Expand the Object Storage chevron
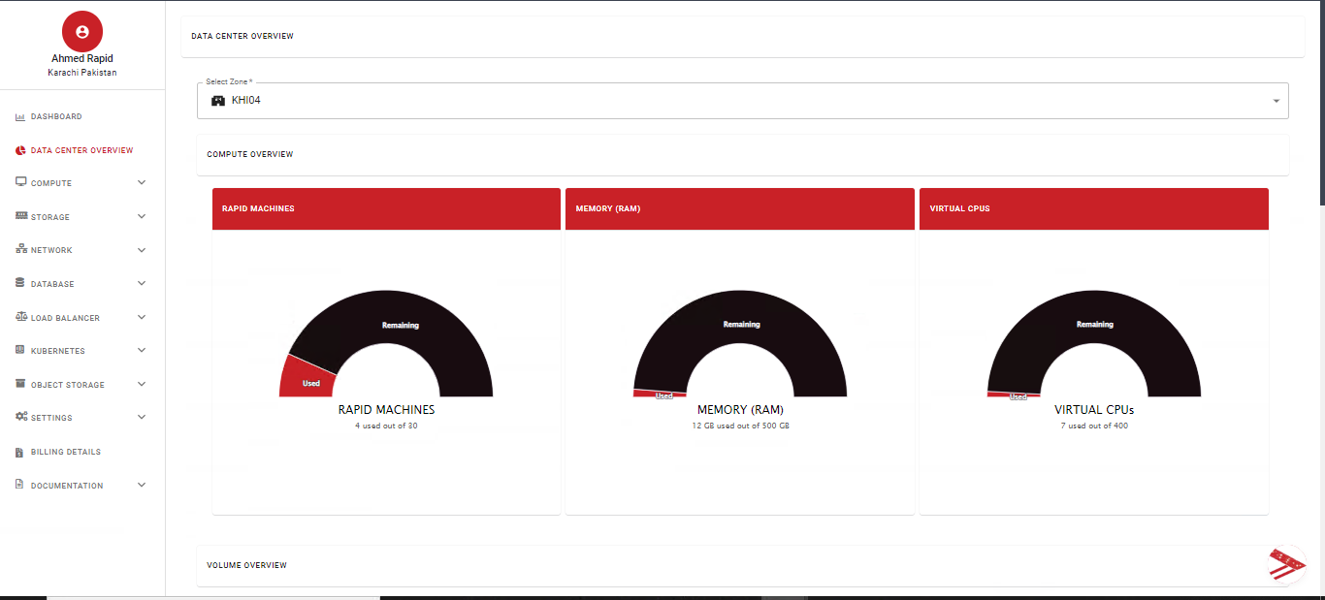The image size is (1325, 600). click(142, 384)
